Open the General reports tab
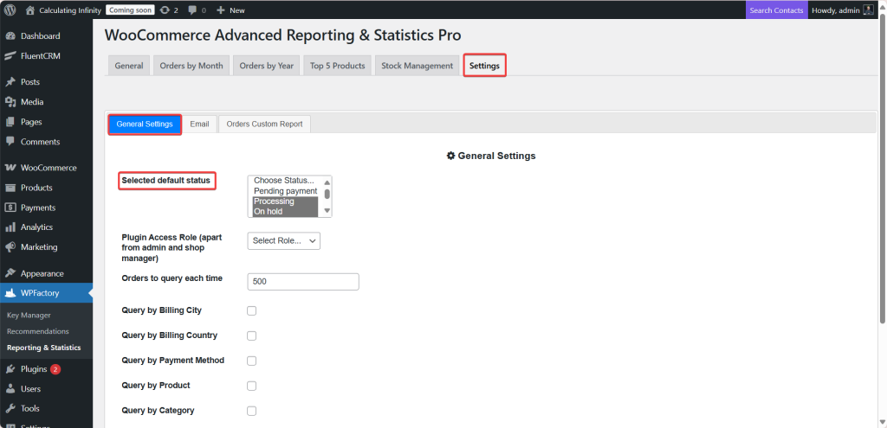Image resolution: width=887 pixels, height=428 pixels. click(x=129, y=66)
